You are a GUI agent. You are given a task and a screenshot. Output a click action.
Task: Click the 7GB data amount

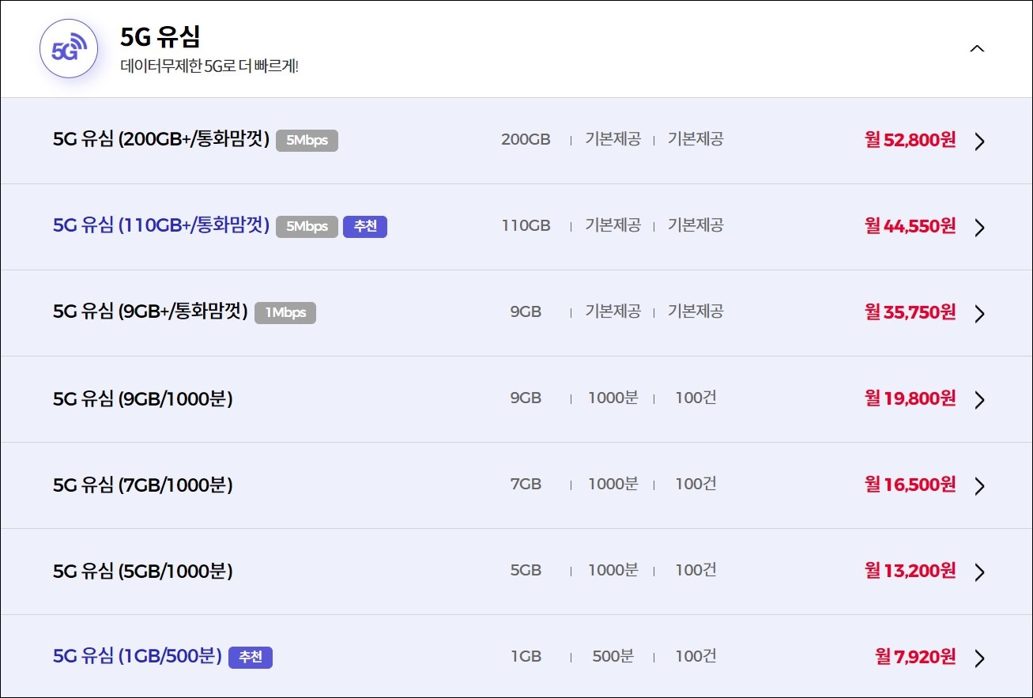point(526,485)
